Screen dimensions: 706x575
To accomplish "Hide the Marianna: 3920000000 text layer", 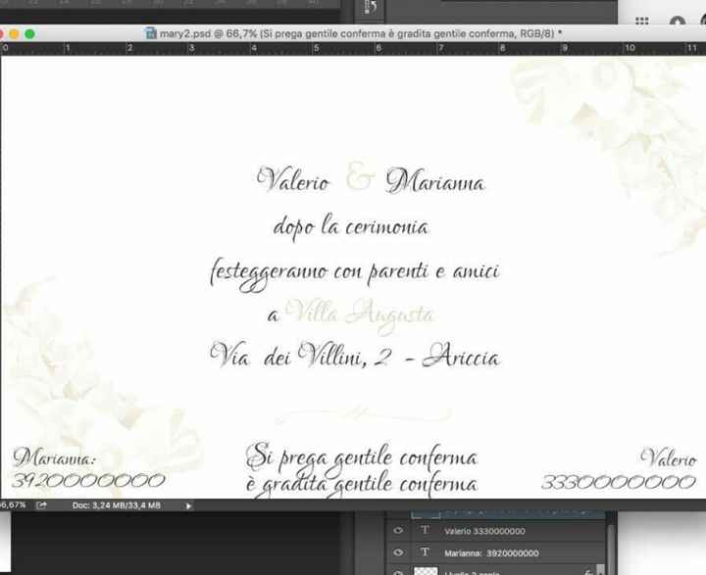I will click(397, 552).
